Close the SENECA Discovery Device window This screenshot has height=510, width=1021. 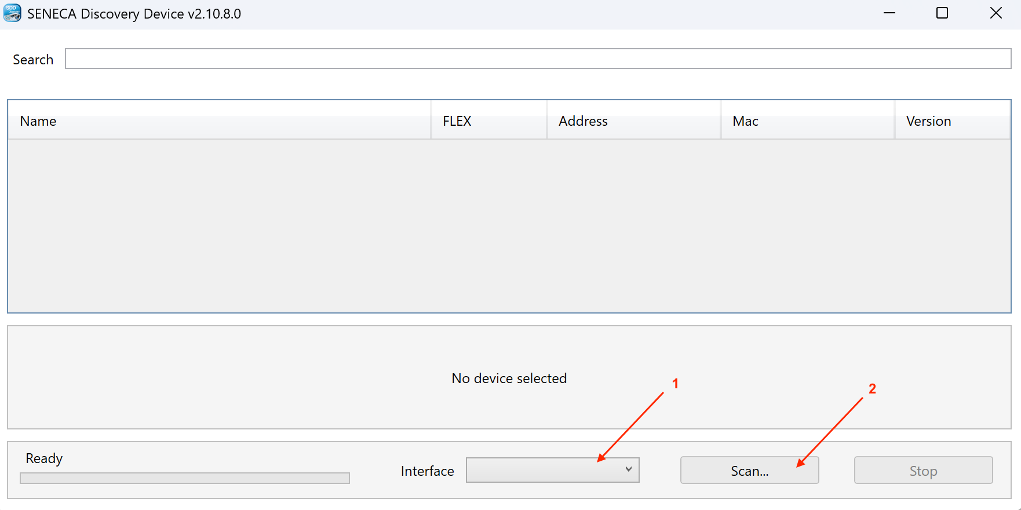[996, 13]
